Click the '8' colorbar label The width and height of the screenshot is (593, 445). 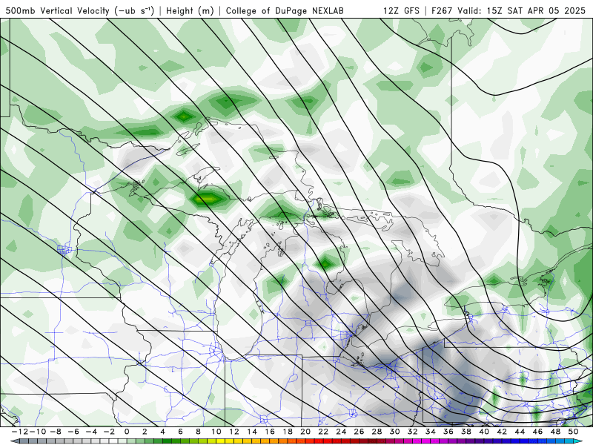pyautogui.click(x=198, y=432)
